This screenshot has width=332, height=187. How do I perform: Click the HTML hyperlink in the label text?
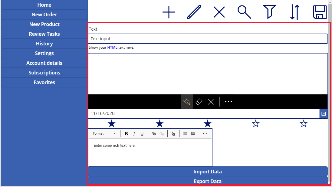pos(112,47)
